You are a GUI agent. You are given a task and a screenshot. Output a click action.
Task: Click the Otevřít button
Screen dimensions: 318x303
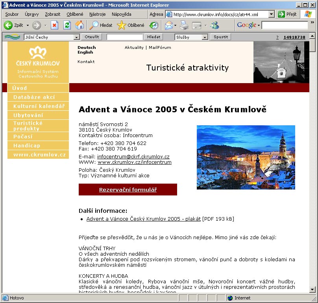click(x=92, y=37)
